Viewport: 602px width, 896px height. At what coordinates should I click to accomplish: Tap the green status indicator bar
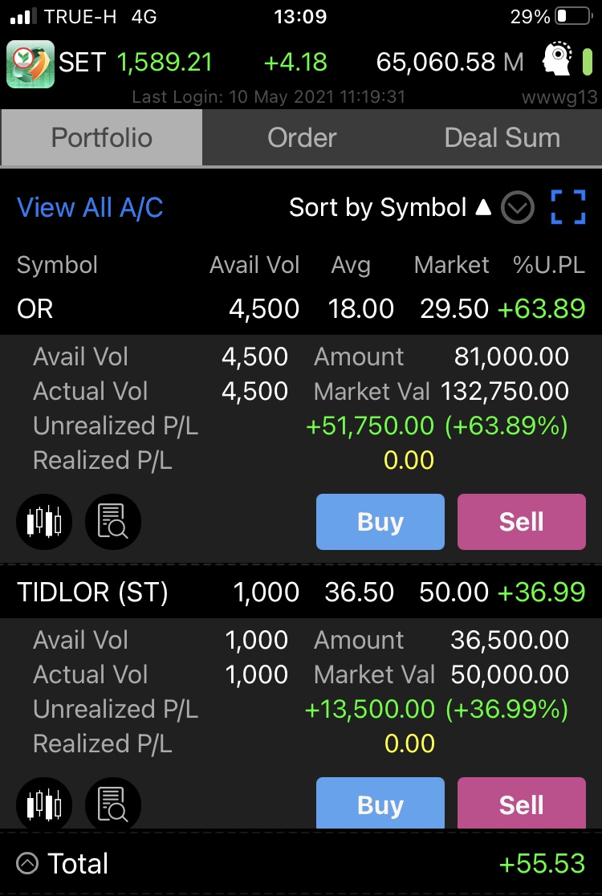coord(587,62)
